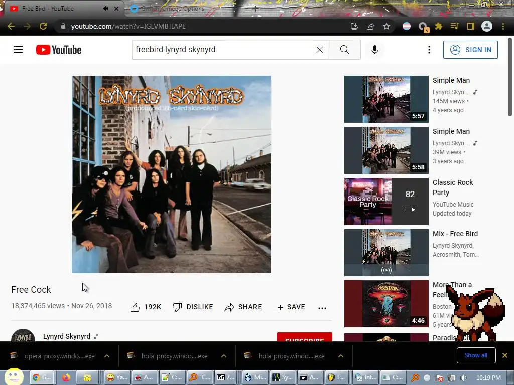Image resolution: width=514 pixels, height=385 pixels.
Task: Close the downloads bar
Action: (505, 355)
